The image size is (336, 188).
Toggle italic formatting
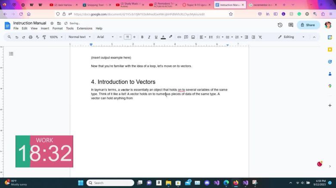pyautogui.click(x=149, y=37)
